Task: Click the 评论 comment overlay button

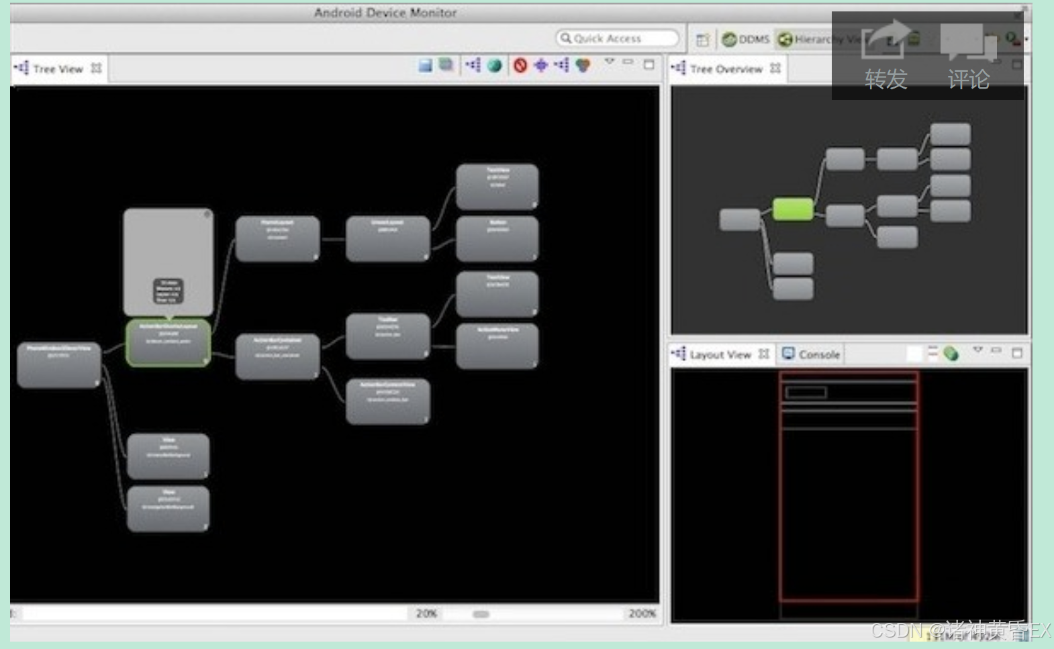Action: point(968,57)
